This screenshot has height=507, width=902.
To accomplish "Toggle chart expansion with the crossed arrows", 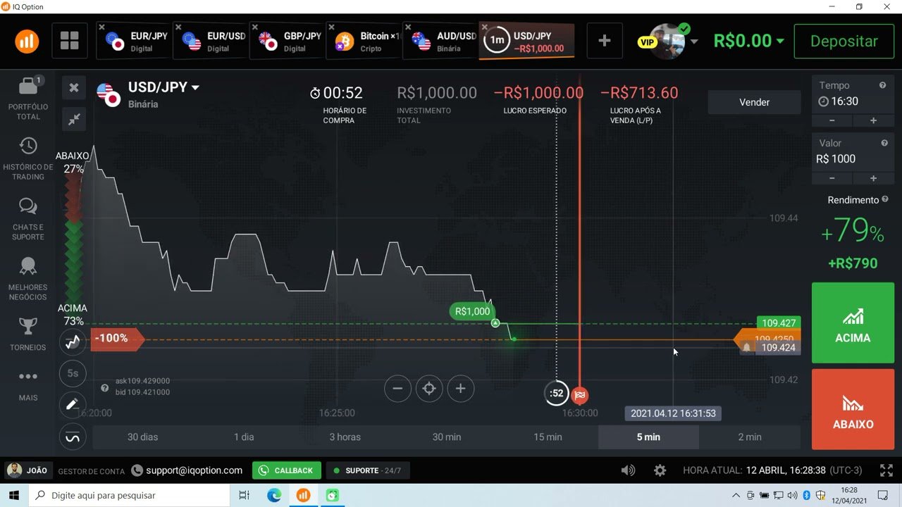I will [x=74, y=120].
